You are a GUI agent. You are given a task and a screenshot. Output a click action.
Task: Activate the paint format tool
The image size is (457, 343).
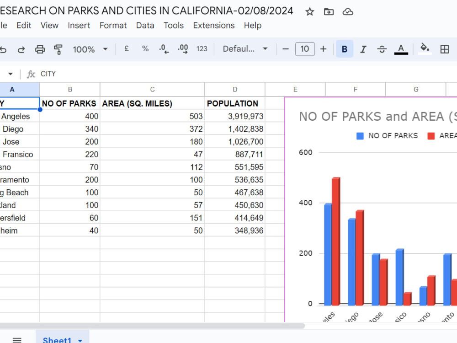tap(58, 49)
